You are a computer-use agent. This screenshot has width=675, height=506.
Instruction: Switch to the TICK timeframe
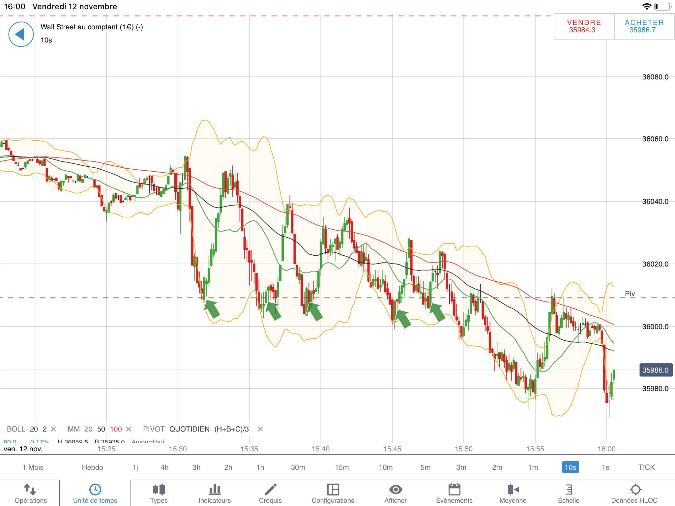[646, 467]
